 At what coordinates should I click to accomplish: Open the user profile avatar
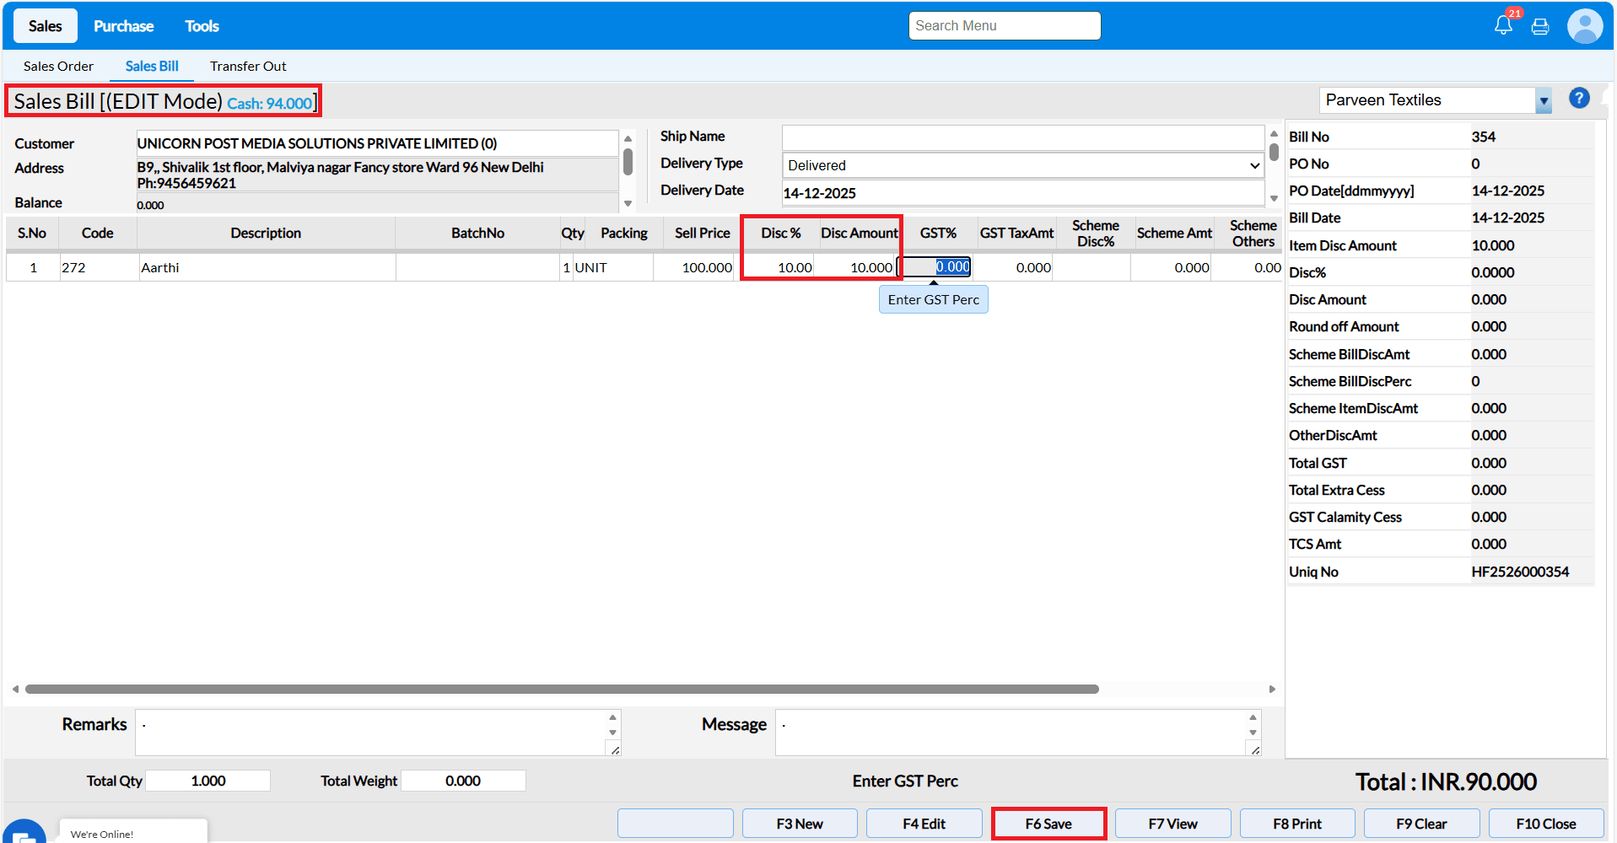(x=1585, y=26)
